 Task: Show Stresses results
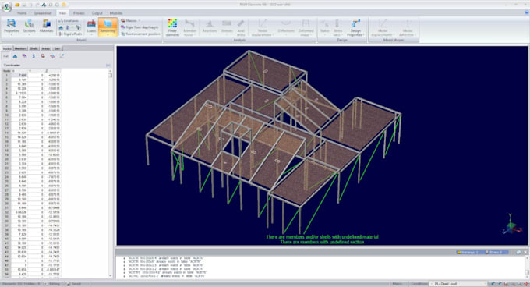(x=227, y=27)
